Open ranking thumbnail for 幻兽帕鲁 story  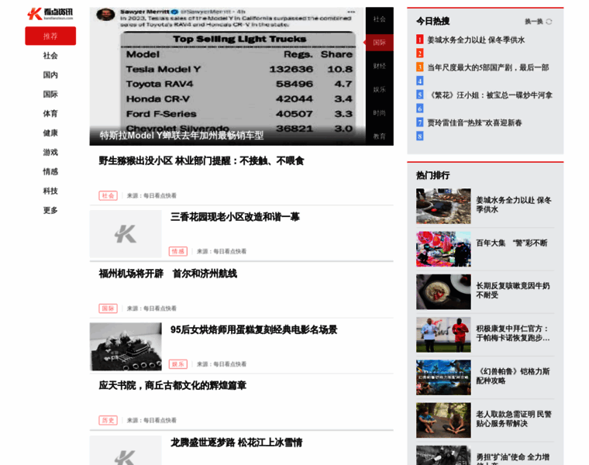443,377
